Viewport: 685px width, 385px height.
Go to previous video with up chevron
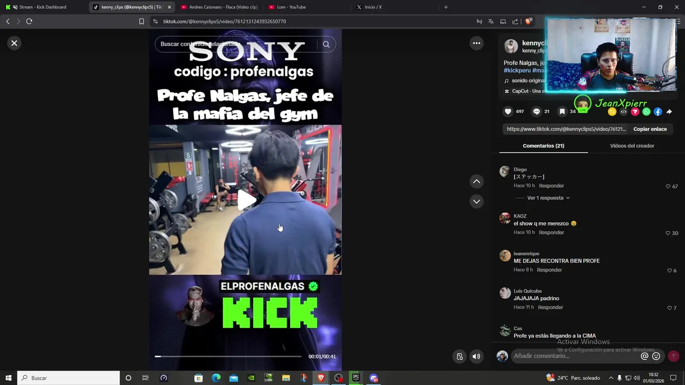(x=476, y=182)
